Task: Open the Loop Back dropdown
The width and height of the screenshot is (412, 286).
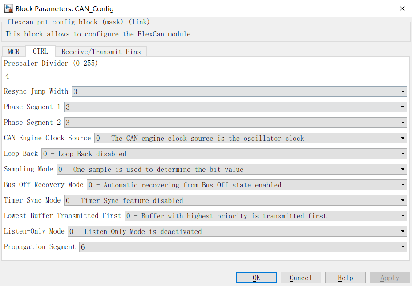Action: tap(224, 154)
